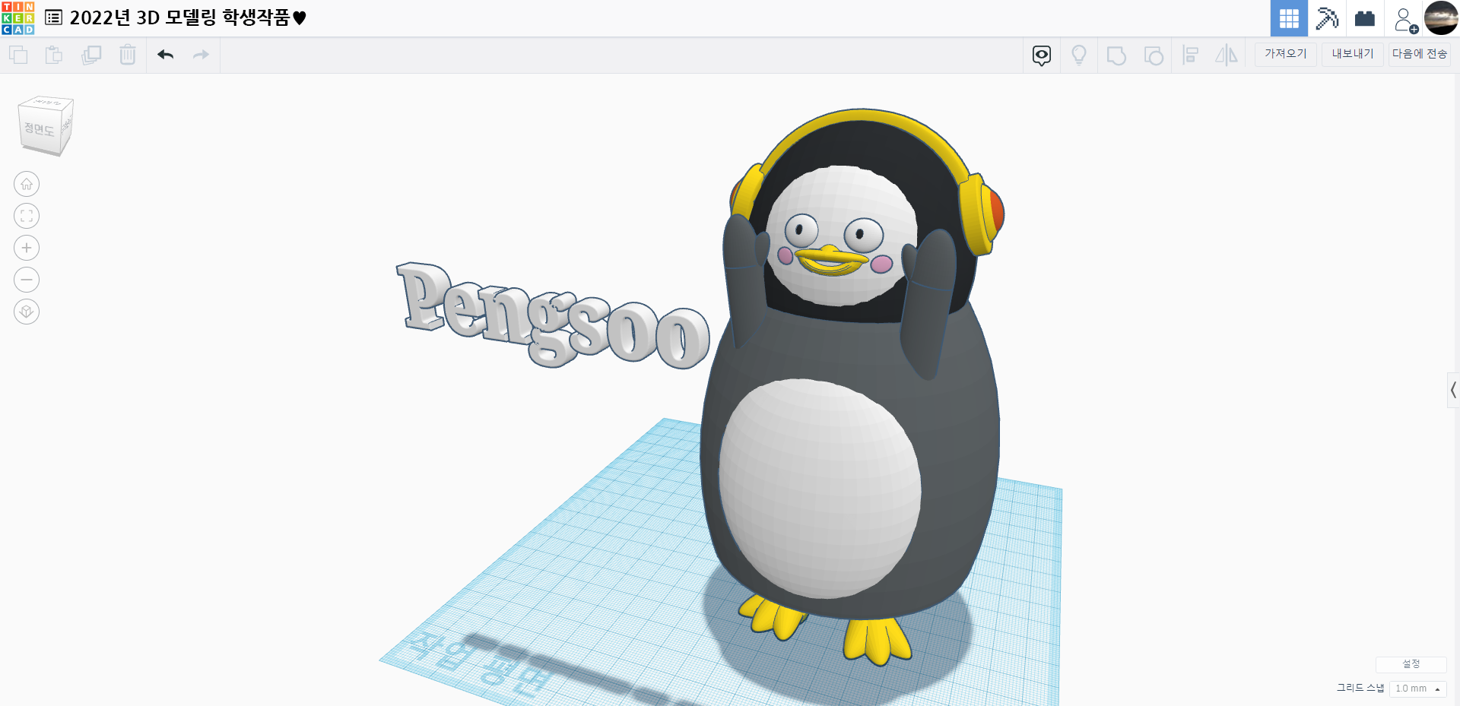The image size is (1460, 706).
Task: Select the penguin's white belly shape
Action: [820, 489]
